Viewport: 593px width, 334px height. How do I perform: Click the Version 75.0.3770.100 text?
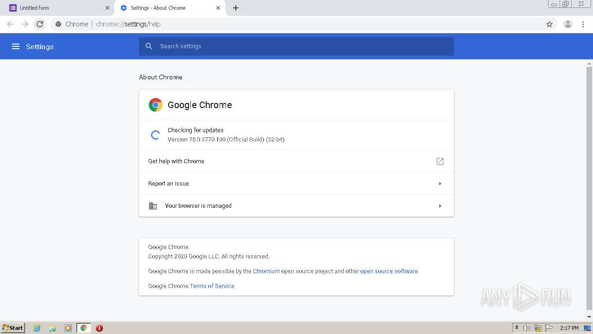(x=226, y=140)
